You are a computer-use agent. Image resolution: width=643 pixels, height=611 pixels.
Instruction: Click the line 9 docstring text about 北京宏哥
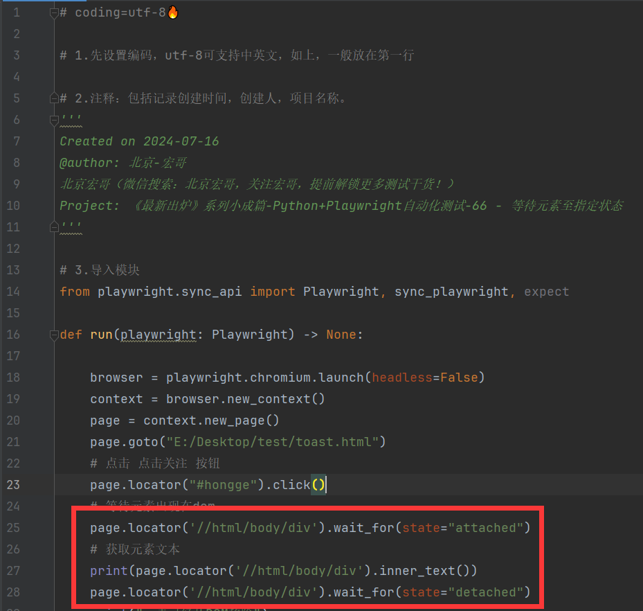point(257,184)
